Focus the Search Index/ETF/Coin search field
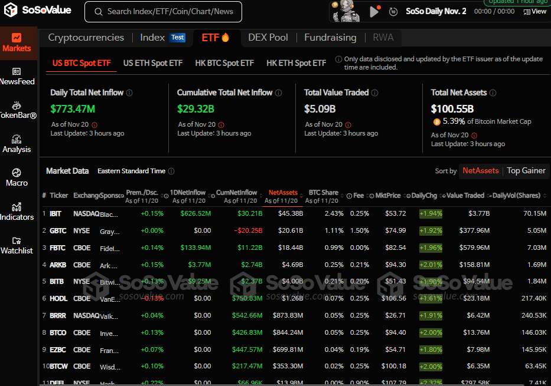 [163, 12]
